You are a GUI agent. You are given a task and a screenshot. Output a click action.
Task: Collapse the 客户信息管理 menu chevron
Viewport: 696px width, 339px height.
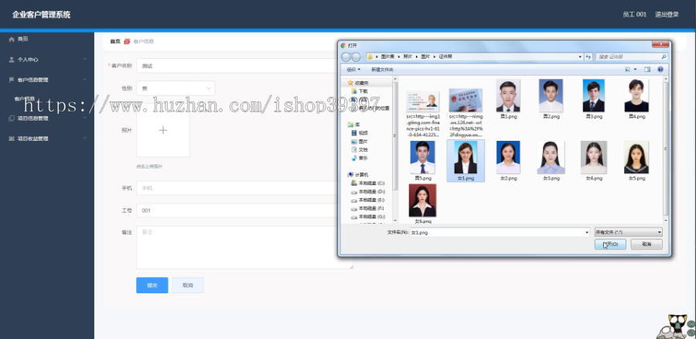pos(85,80)
